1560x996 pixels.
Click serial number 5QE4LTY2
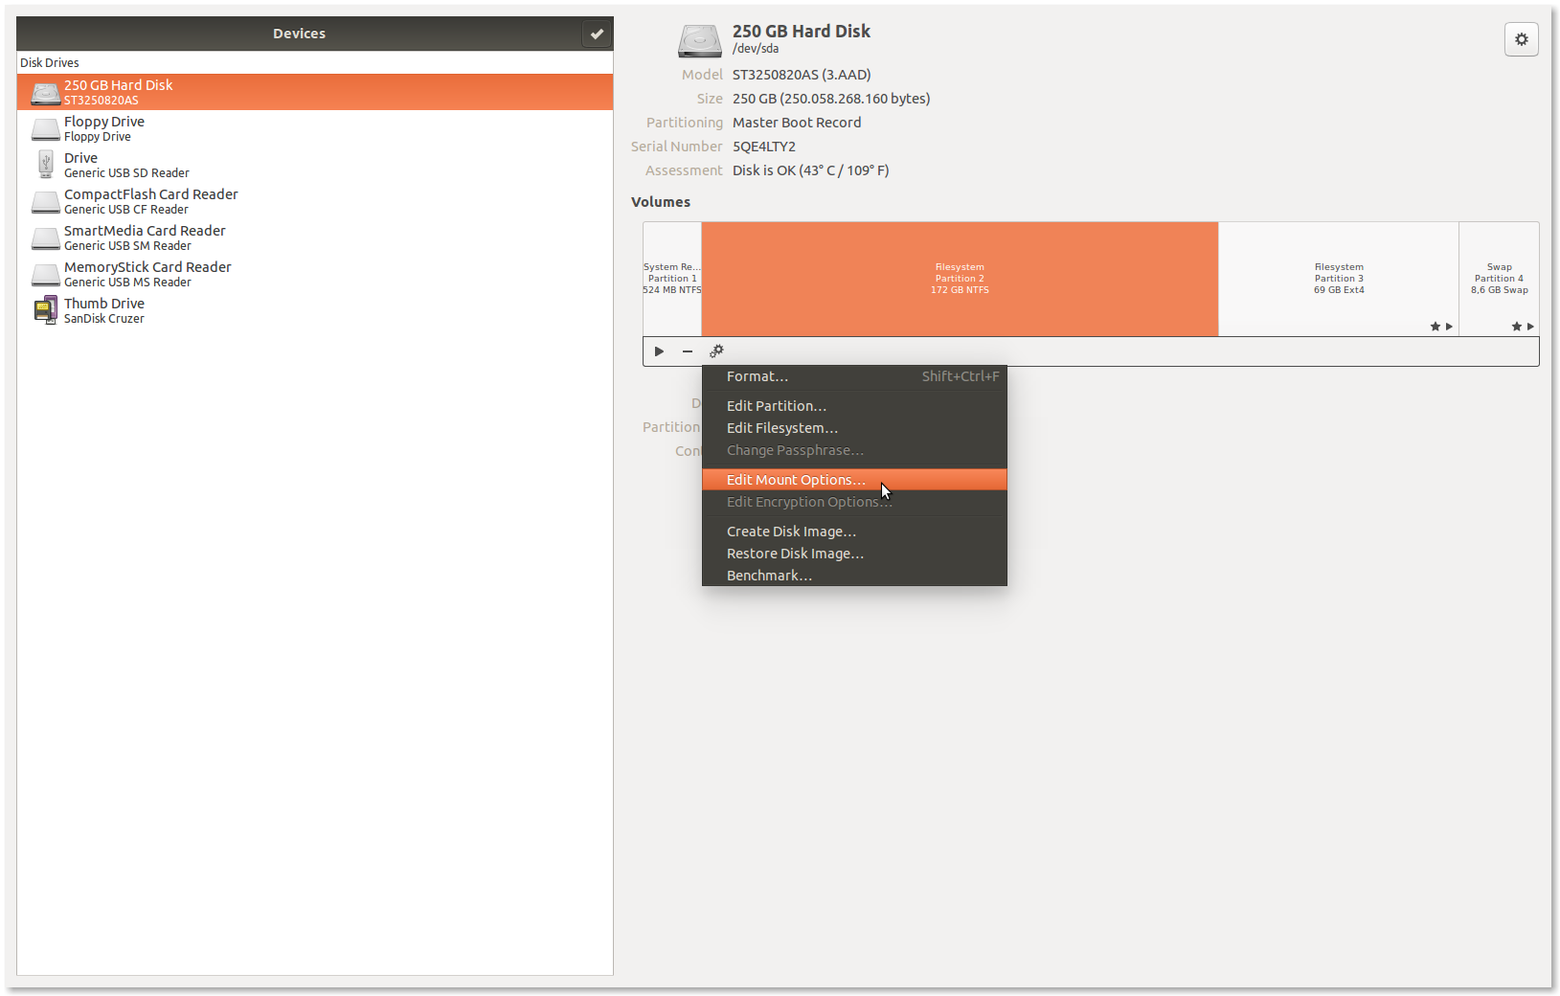pyautogui.click(x=764, y=147)
